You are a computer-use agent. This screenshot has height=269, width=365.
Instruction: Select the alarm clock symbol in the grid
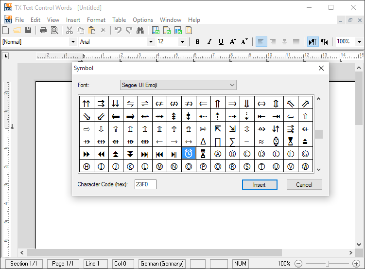click(189, 154)
